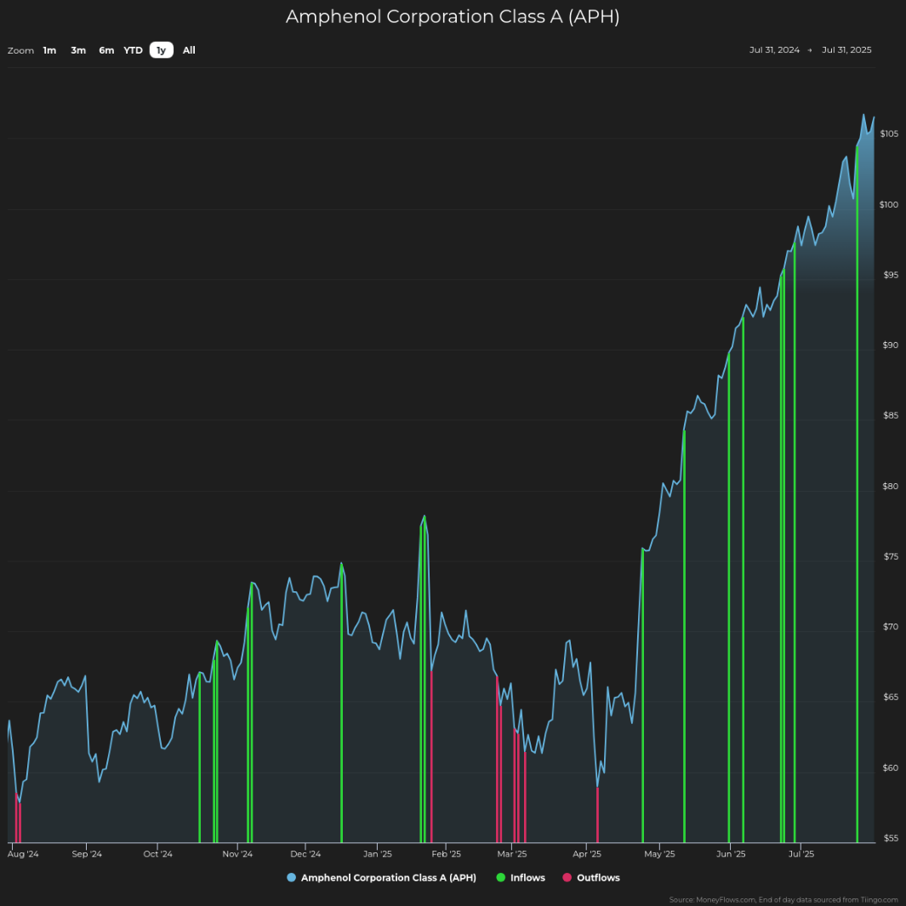Click the $55 y-axis label
Image resolution: width=906 pixels, height=906 pixels.
(x=891, y=839)
